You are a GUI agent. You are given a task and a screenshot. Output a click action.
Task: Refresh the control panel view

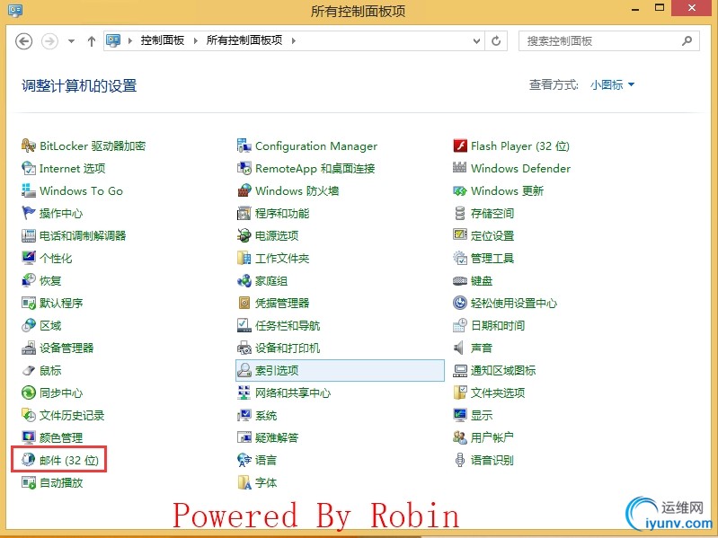(x=496, y=41)
